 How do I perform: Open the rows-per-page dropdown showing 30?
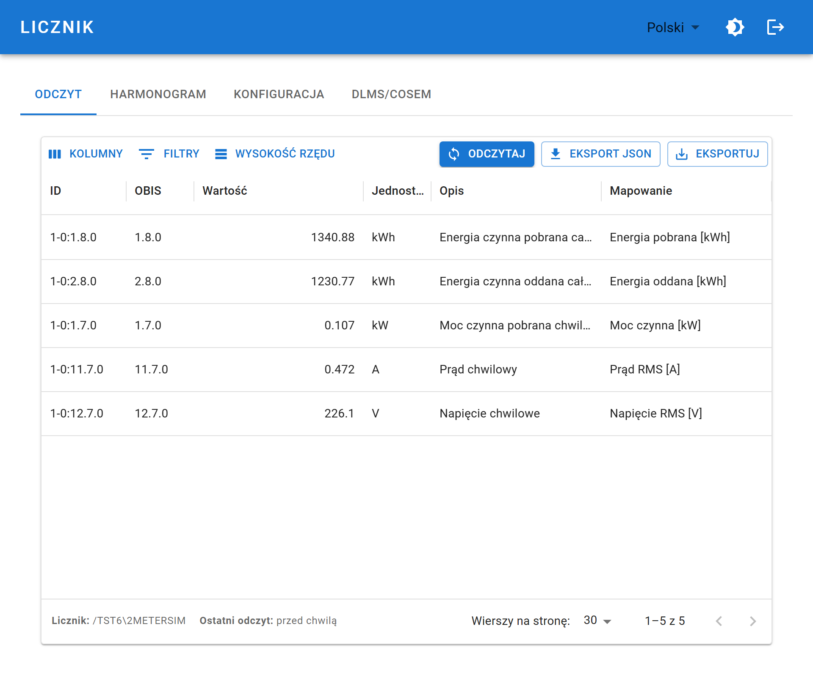(597, 621)
